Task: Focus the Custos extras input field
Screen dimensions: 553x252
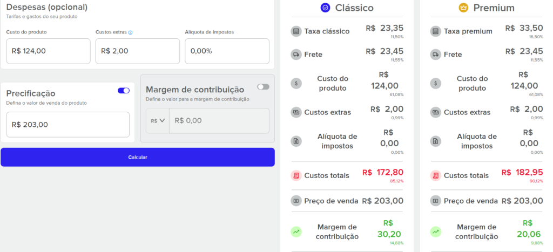Action: (138, 51)
